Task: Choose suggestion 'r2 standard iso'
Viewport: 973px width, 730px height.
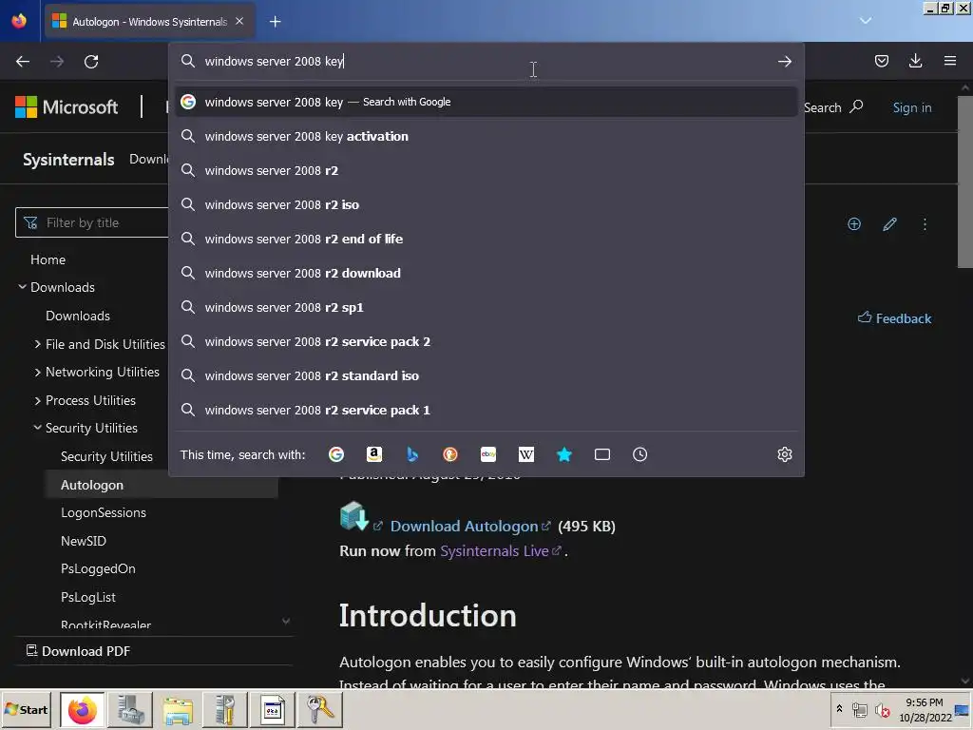Action: (x=486, y=375)
